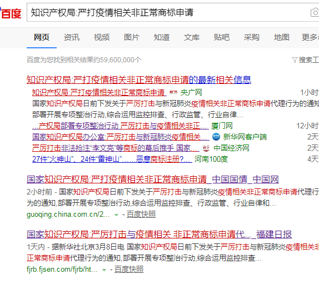Open the 中国国情_中国网 result title
Image resolution: width=319 pixels, height=284 pixels.
(x=153, y=180)
